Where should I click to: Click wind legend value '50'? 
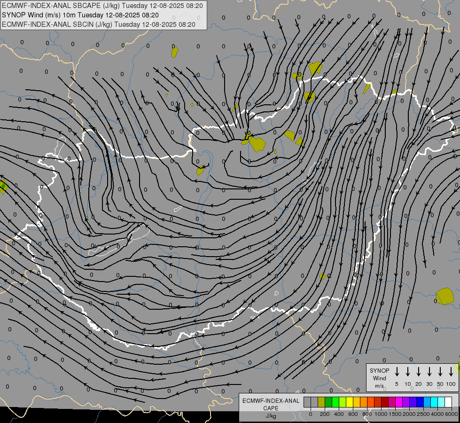tap(440, 384)
